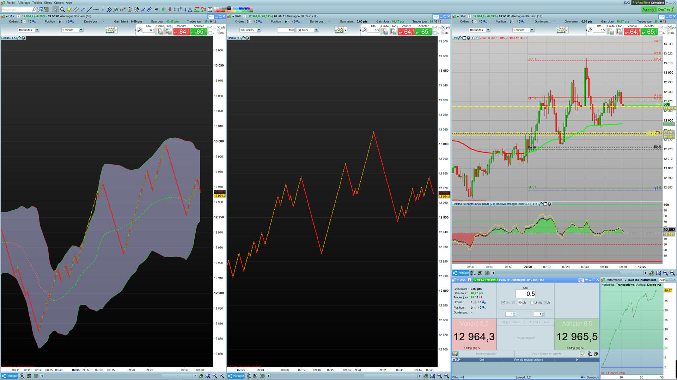Select the rectangle drawing tool

pos(183,9)
